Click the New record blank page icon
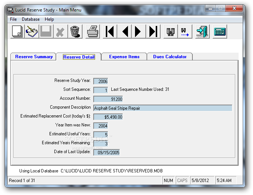Image resolution: width=253 pixels, height=195 pixels. tap(17, 32)
